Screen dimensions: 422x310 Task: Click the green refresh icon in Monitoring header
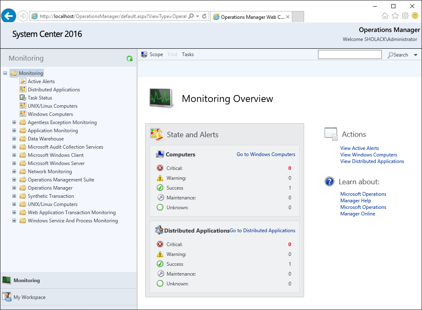[x=130, y=59]
